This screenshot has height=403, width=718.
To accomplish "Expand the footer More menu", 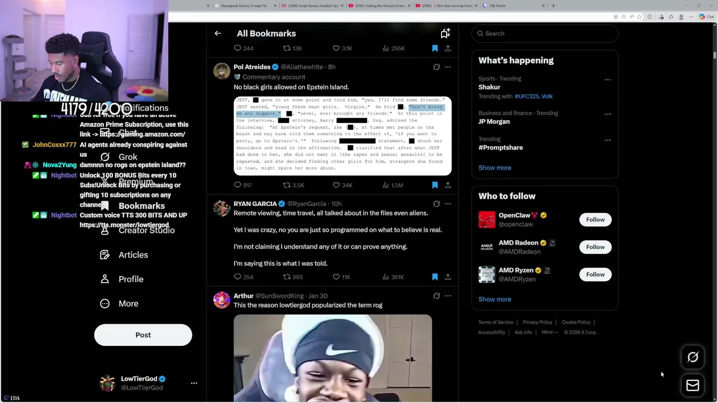I will click(550, 332).
